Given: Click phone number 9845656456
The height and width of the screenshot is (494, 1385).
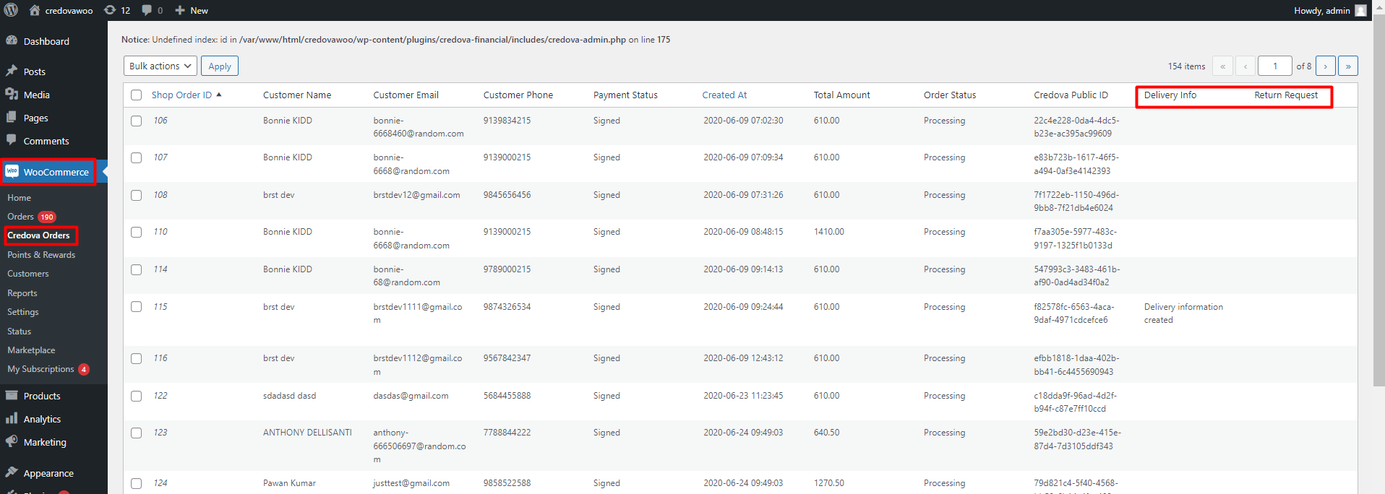Looking at the screenshot, I should (507, 194).
